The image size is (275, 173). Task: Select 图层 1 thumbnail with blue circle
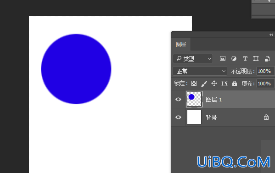[x=194, y=99]
